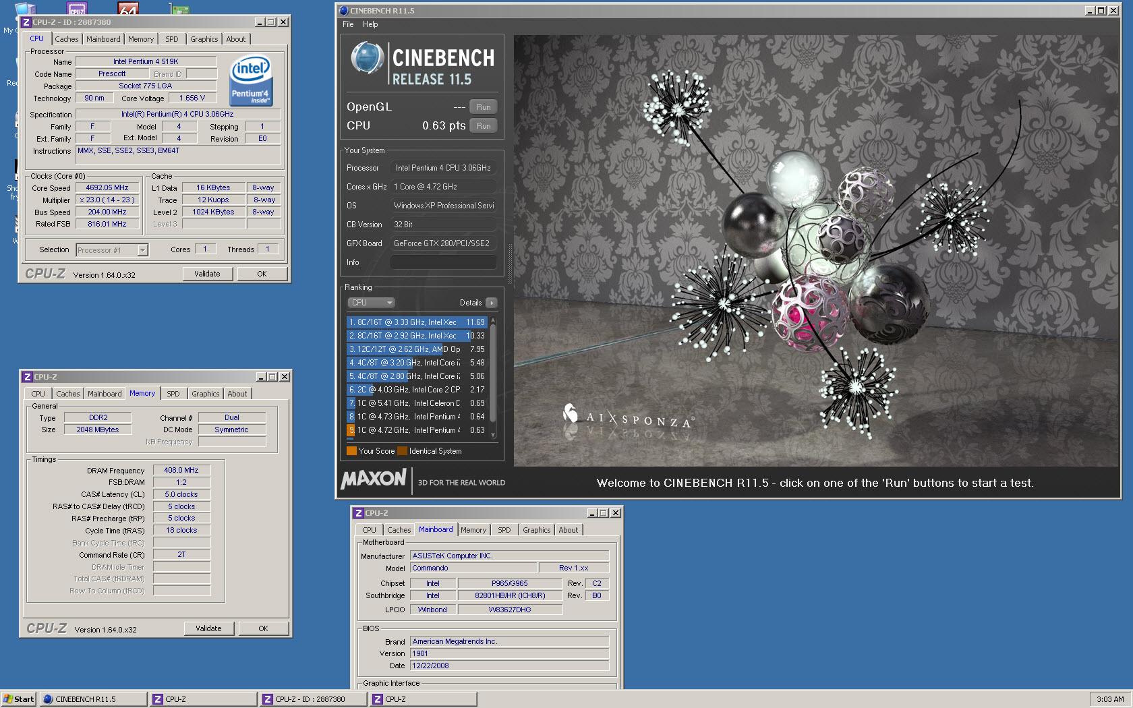Switch to Mainboard tab in top CPU-Z window
1133x708 pixels.
(x=103, y=39)
